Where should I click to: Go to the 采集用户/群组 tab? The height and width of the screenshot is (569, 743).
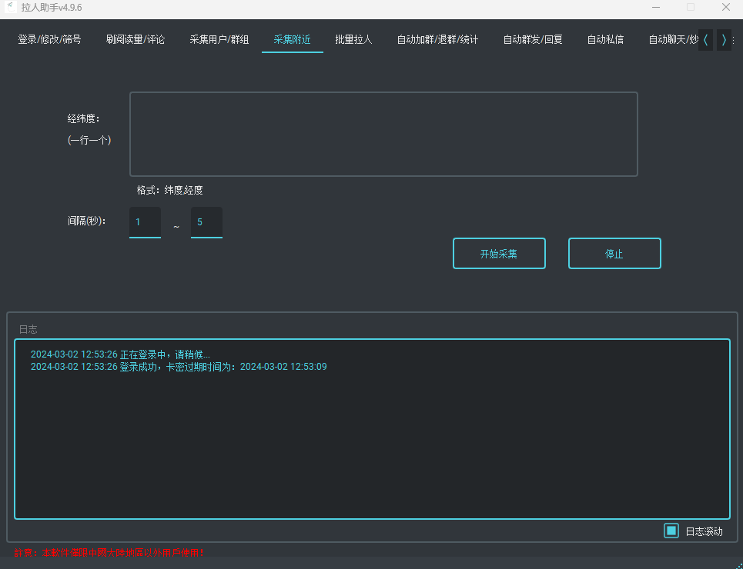tap(219, 39)
